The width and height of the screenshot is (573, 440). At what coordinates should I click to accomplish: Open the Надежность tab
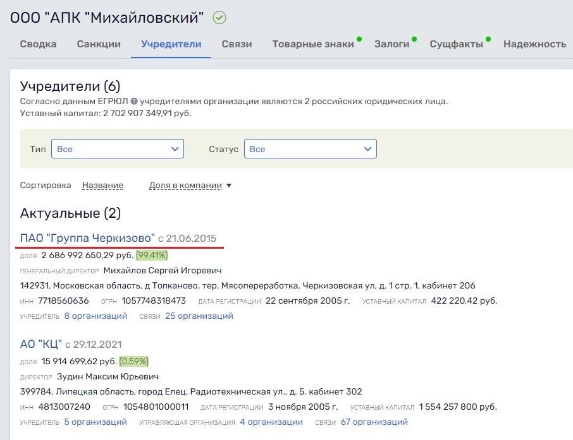coord(534,44)
